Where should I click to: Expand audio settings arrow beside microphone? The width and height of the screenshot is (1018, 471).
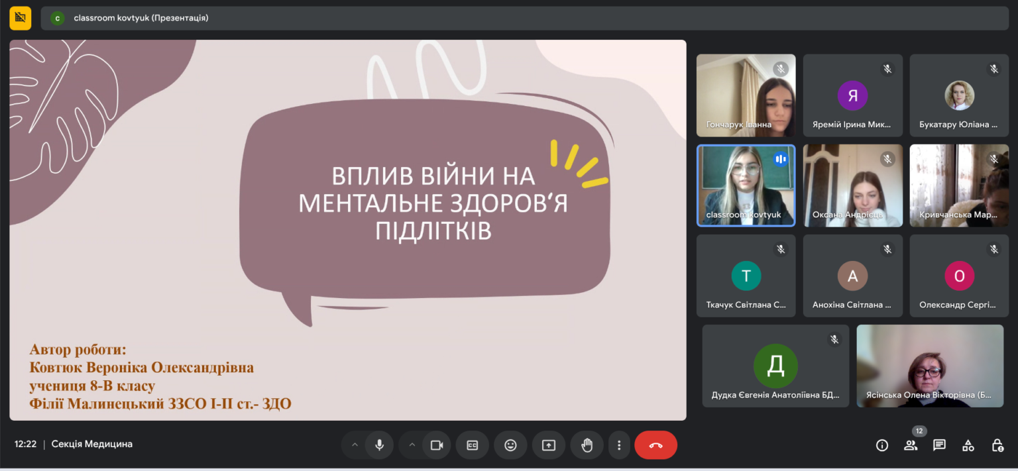point(355,445)
